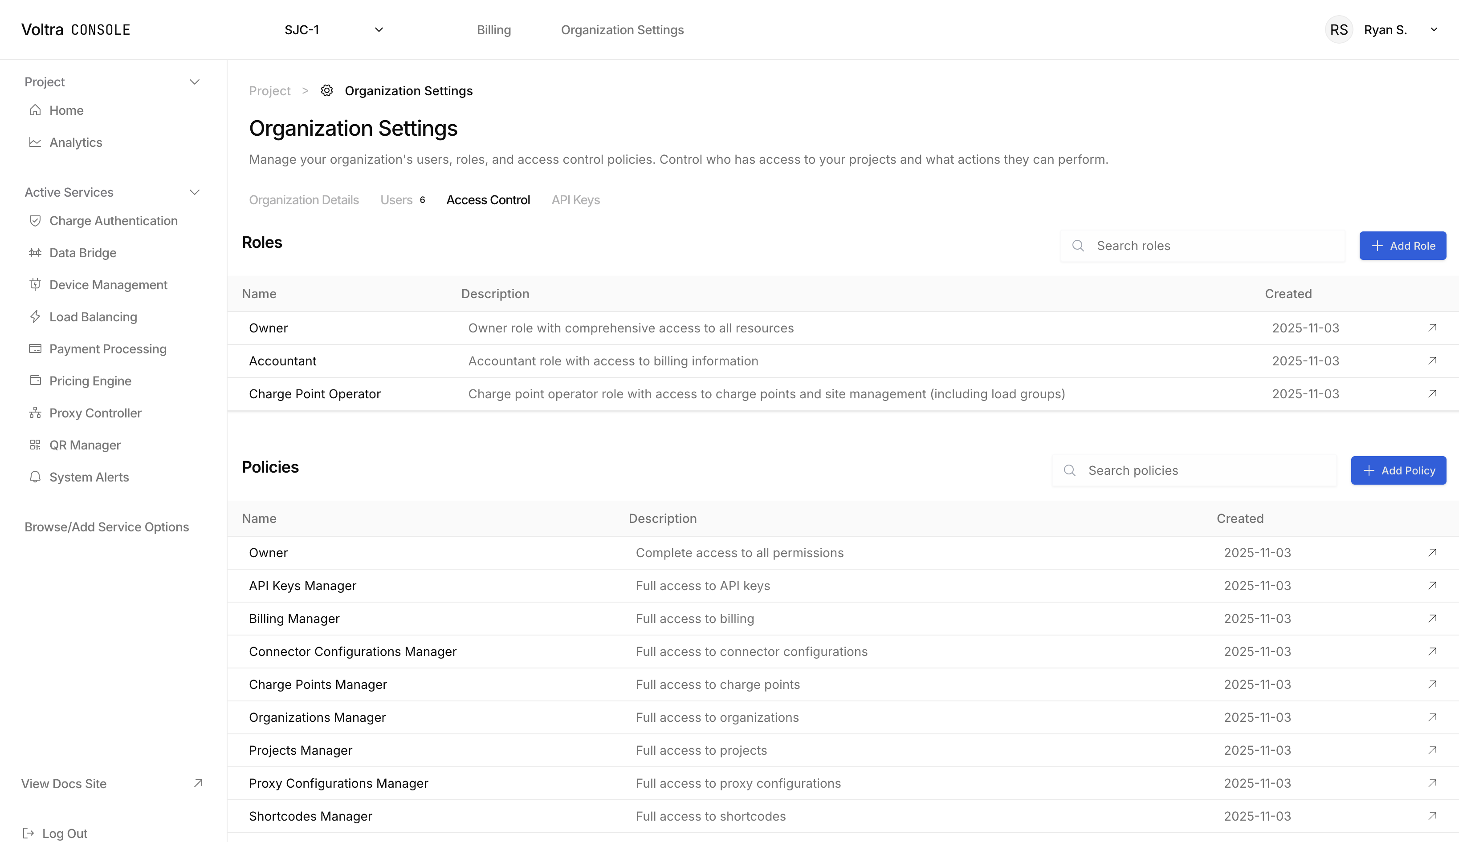Collapse the Active Services section

[195, 192]
